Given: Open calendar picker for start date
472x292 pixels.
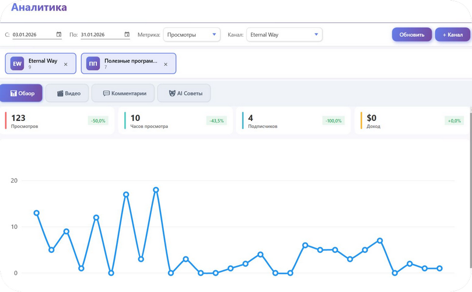Looking at the screenshot, I should coord(59,34).
